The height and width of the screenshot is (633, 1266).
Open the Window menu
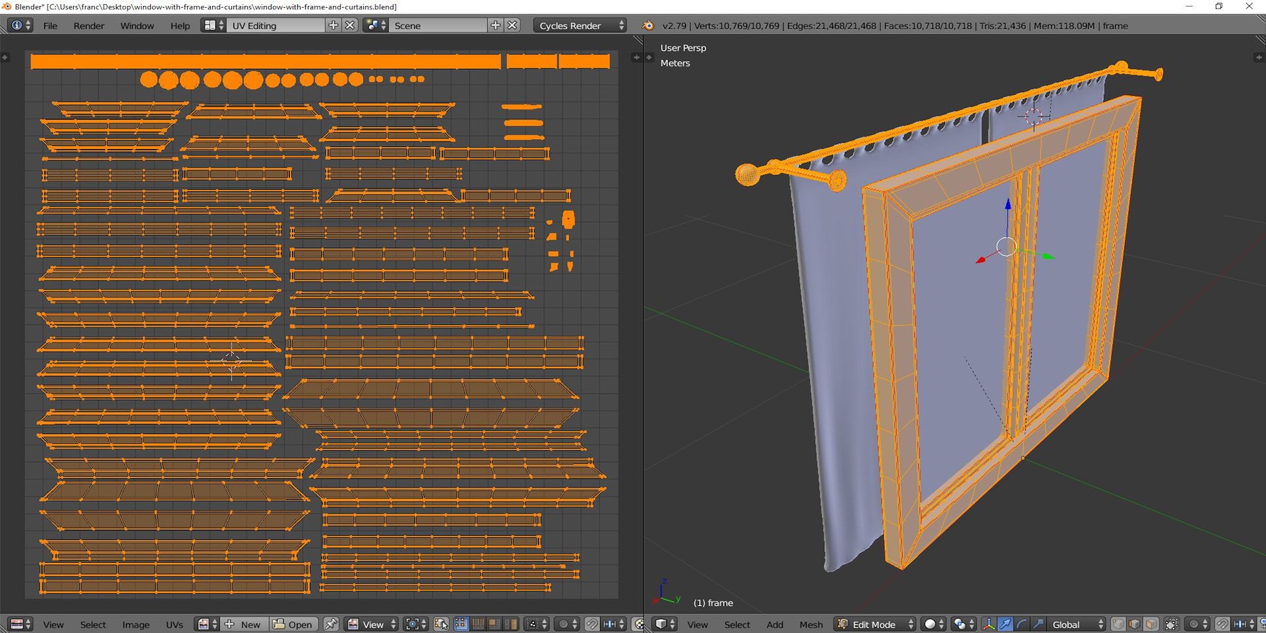point(137,26)
